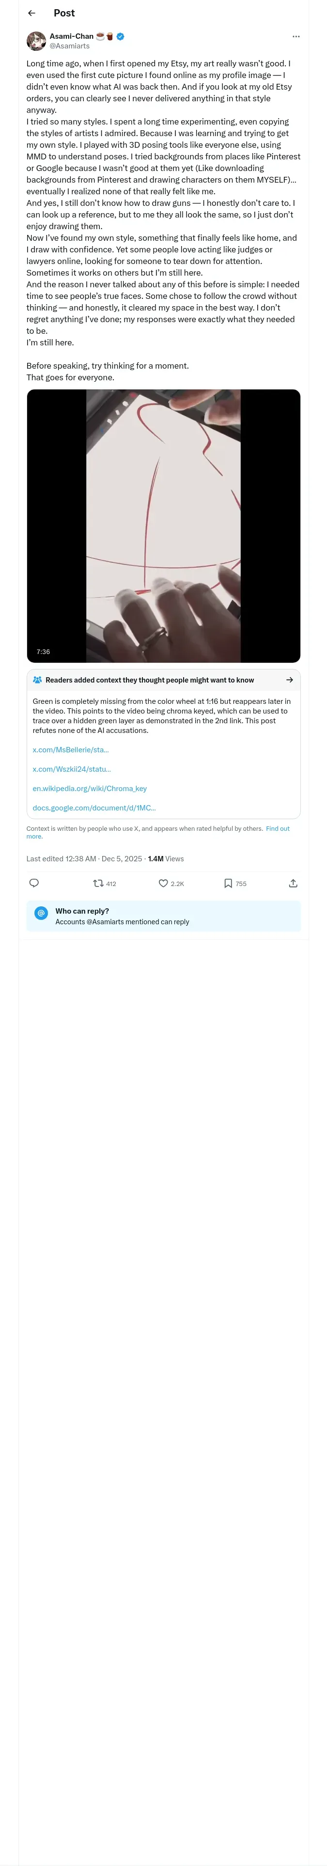Screen dimensions: 327x1866
Task: Toggle repost on this post
Action: click(99, 883)
